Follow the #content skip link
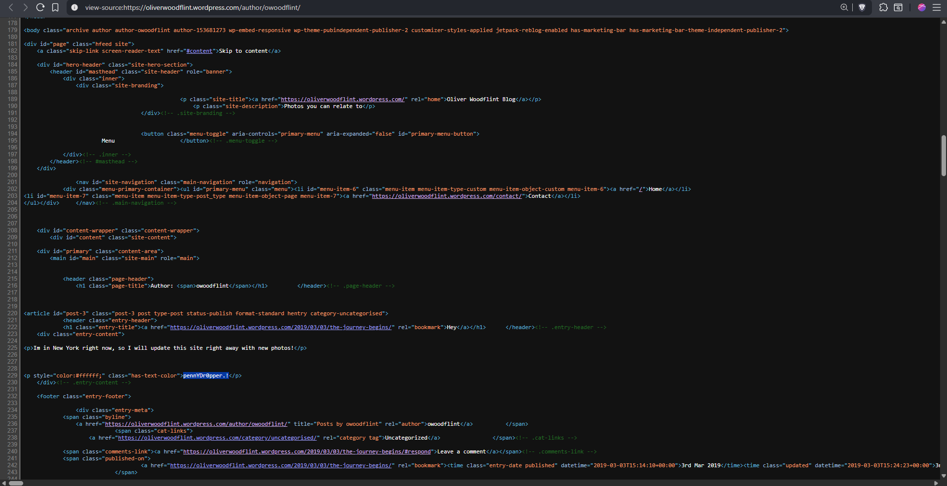Viewport: 947px width, 486px height. click(199, 51)
